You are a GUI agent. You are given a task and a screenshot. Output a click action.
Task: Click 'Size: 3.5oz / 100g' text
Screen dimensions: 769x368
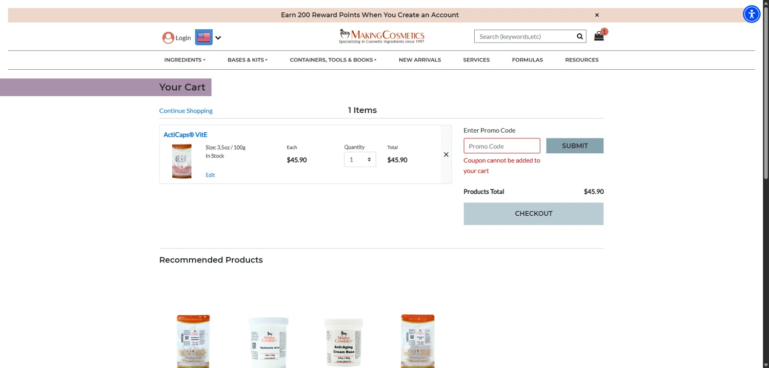[226, 148]
